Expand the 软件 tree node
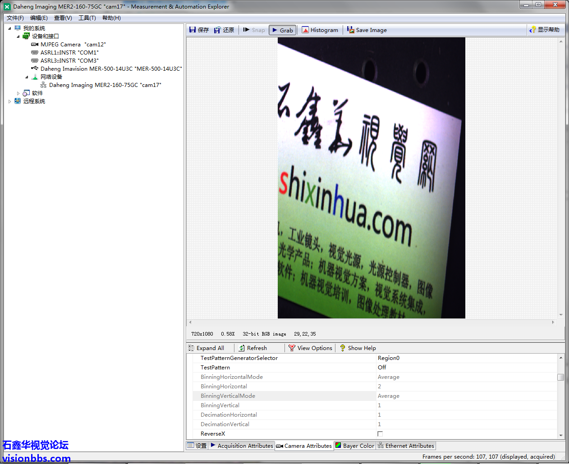The height and width of the screenshot is (464, 569). [18, 93]
